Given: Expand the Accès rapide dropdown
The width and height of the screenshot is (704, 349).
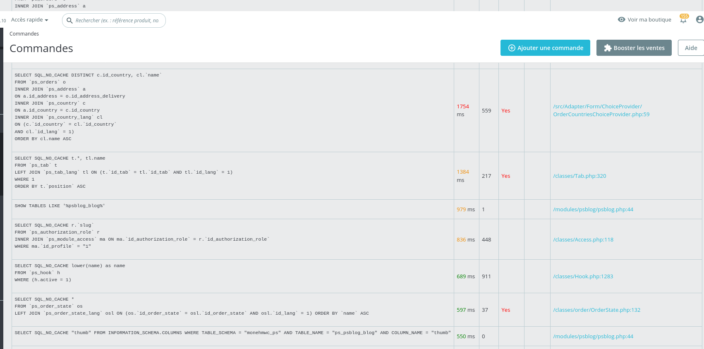Looking at the screenshot, I should (30, 20).
